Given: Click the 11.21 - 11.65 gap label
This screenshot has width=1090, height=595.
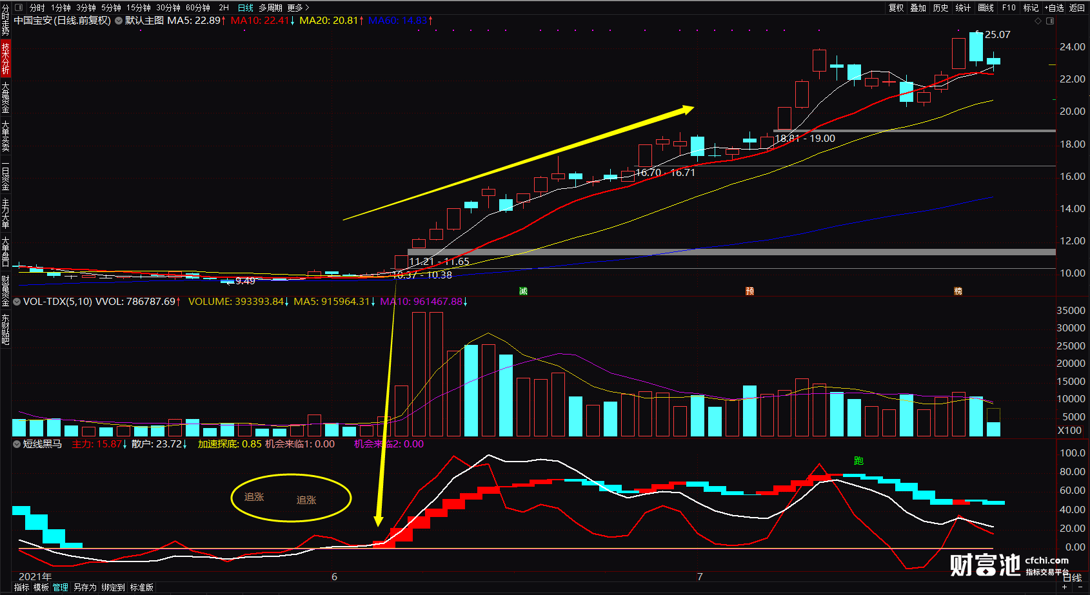Looking at the screenshot, I should tap(439, 261).
